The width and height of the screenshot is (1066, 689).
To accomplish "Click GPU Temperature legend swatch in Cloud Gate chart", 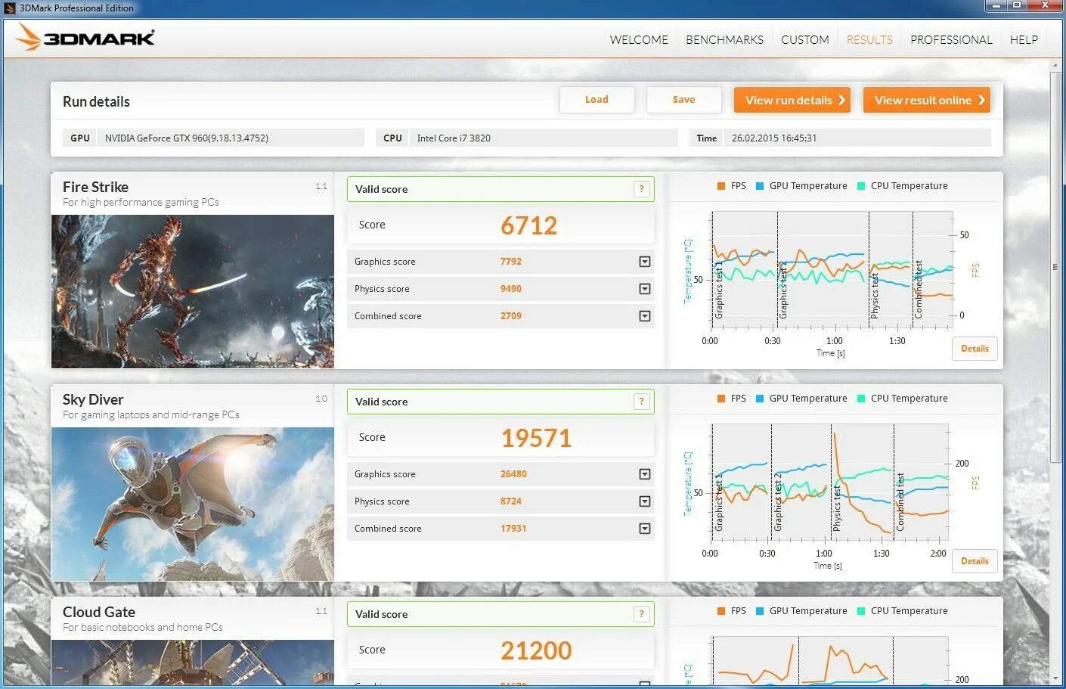I will [x=760, y=611].
